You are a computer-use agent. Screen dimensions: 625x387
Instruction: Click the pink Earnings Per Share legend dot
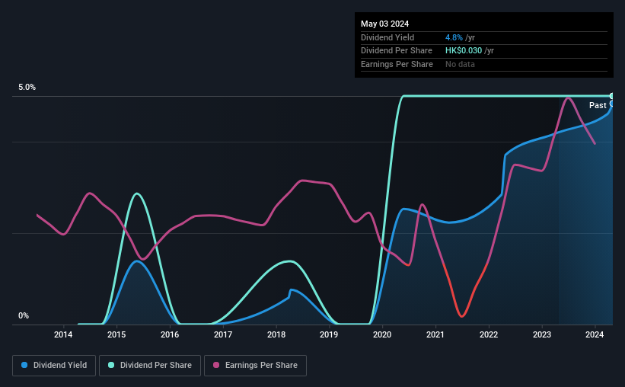click(216, 365)
